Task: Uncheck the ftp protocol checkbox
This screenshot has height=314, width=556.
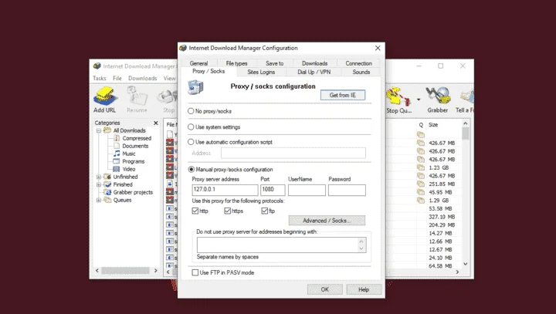Action: 264,211
